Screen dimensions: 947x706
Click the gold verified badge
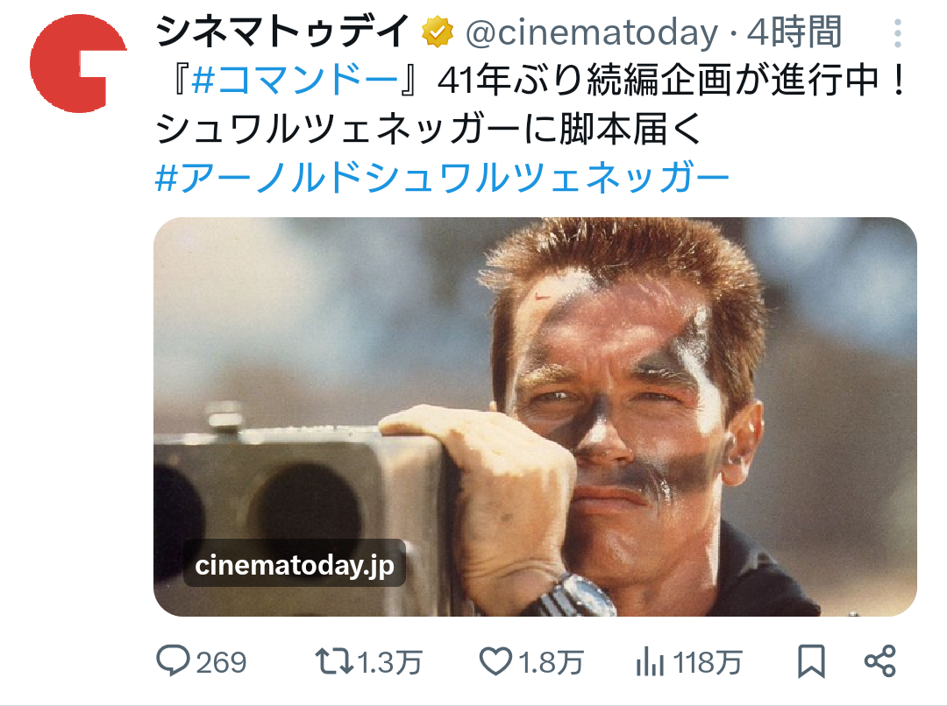click(x=438, y=32)
